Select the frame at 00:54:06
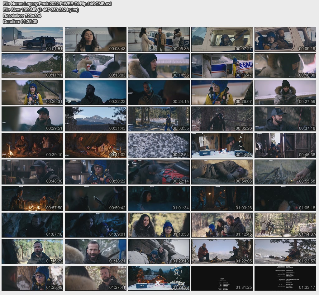 tap(222, 172)
